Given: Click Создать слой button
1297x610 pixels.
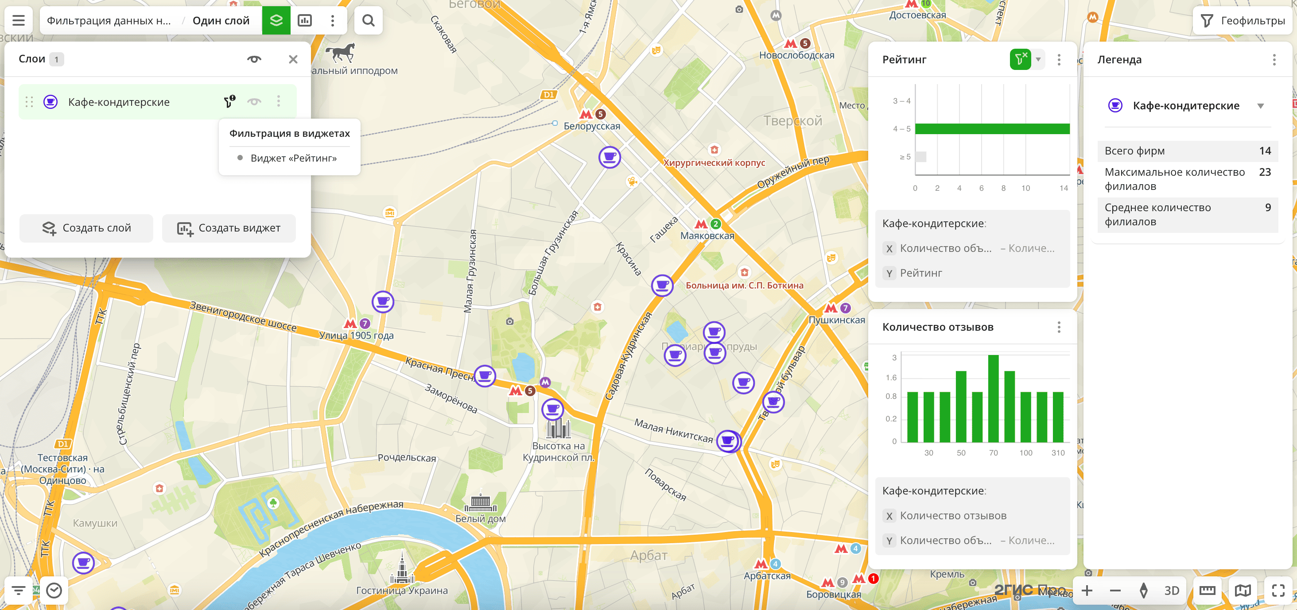Looking at the screenshot, I should (86, 228).
